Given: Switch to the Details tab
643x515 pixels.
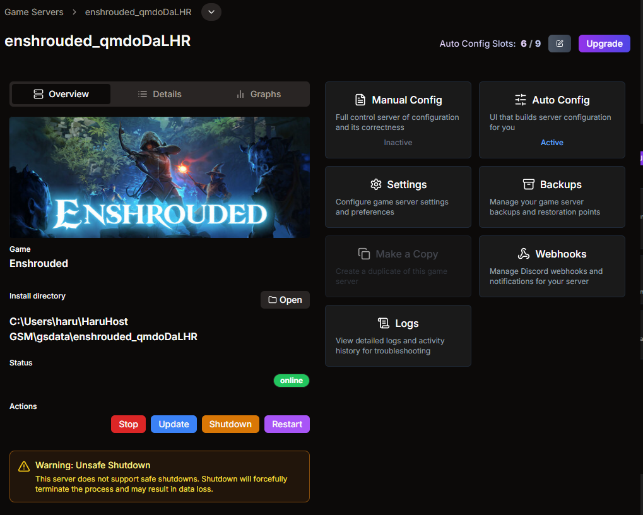Looking at the screenshot, I should (160, 94).
